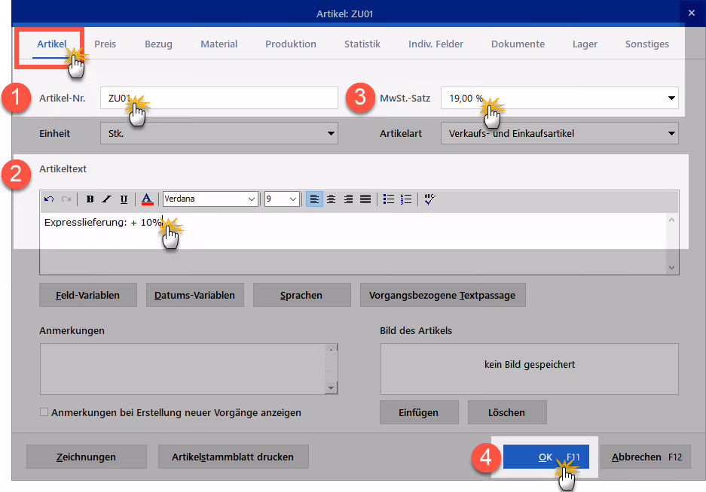This screenshot has height=492, width=706.
Task: Switch to the Preis tab
Action: tap(105, 44)
